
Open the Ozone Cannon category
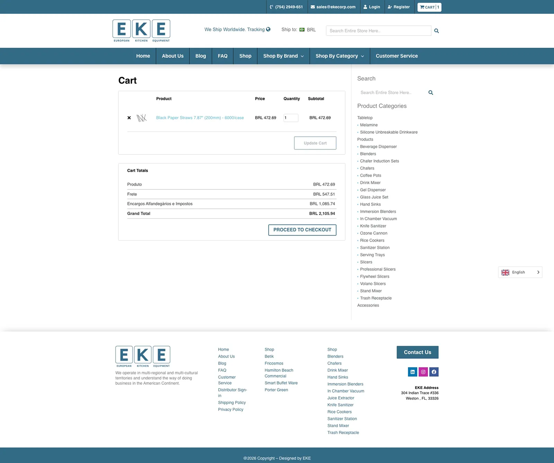tap(374, 233)
